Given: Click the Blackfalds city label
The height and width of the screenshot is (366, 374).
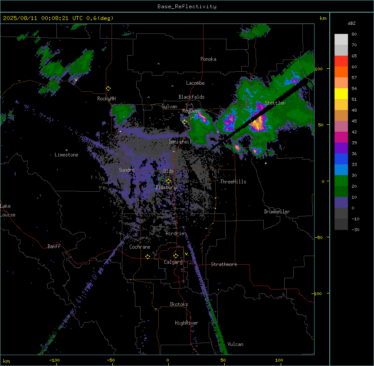Looking at the screenshot, I should tap(191, 97).
